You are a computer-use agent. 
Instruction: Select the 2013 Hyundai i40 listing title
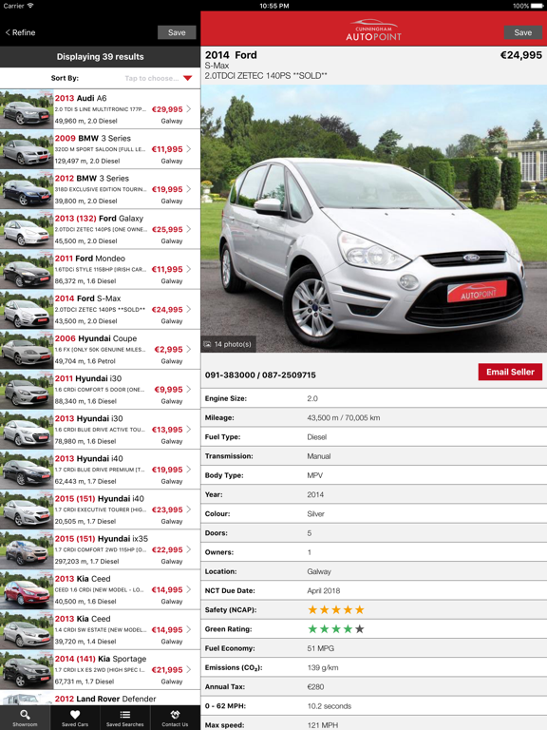[89, 458]
